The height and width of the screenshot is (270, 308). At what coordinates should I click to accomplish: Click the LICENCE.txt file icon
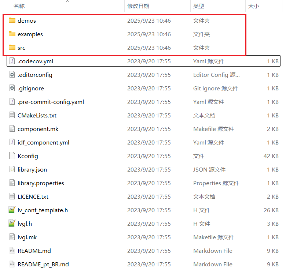pyautogui.click(x=12, y=196)
